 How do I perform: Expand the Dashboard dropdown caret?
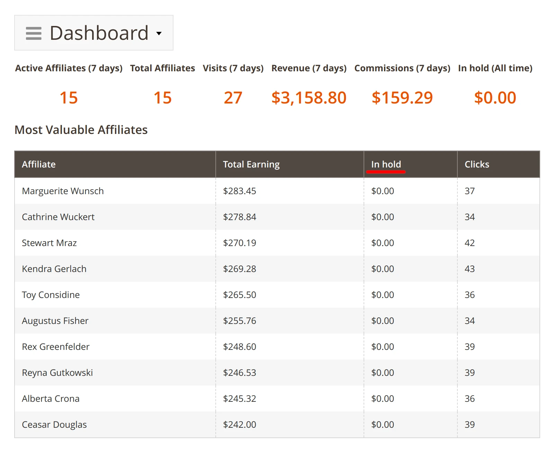[159, 34]
